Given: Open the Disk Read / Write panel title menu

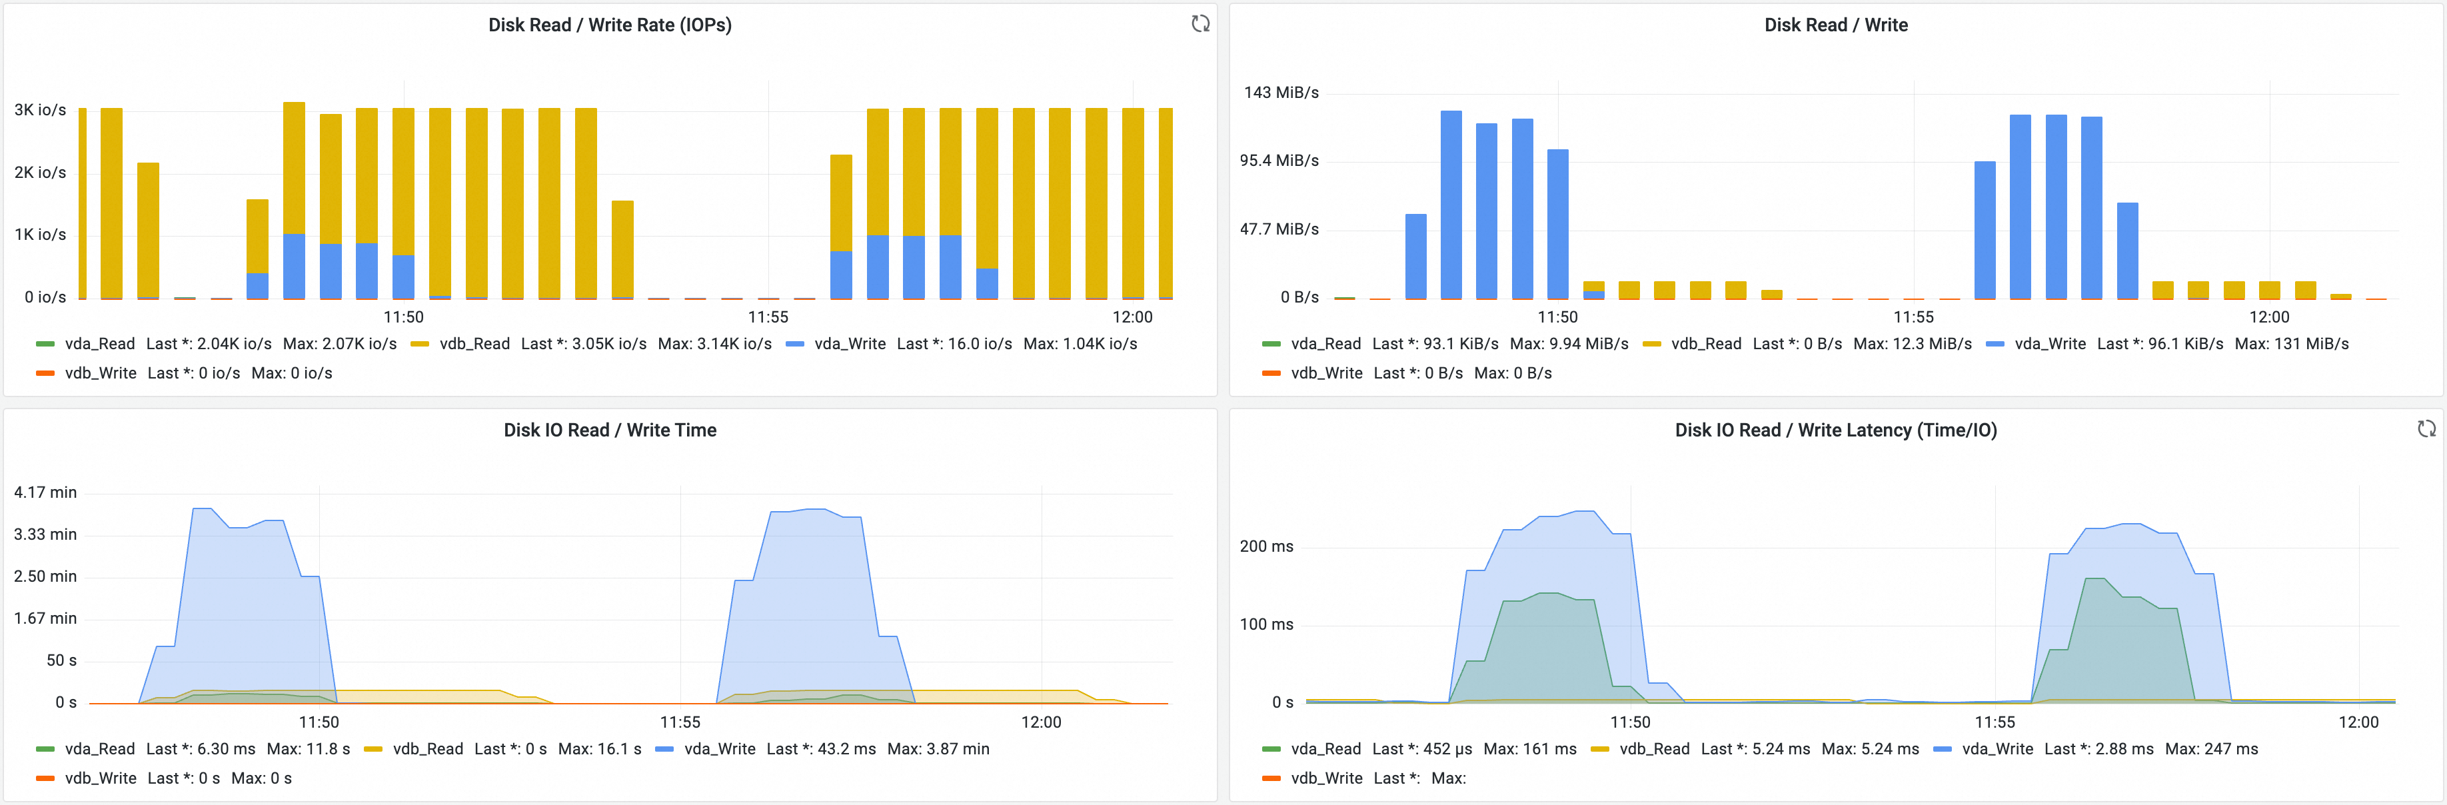Looking at the screenshot, I should [x=1835, y=25].
